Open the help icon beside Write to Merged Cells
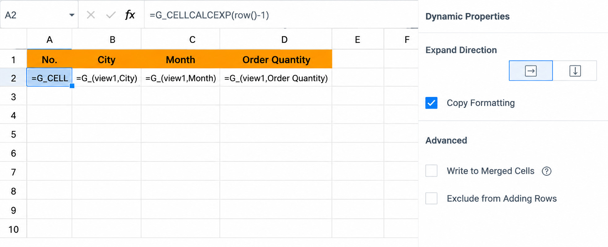The image size is (608, 247). click(546, 171)
